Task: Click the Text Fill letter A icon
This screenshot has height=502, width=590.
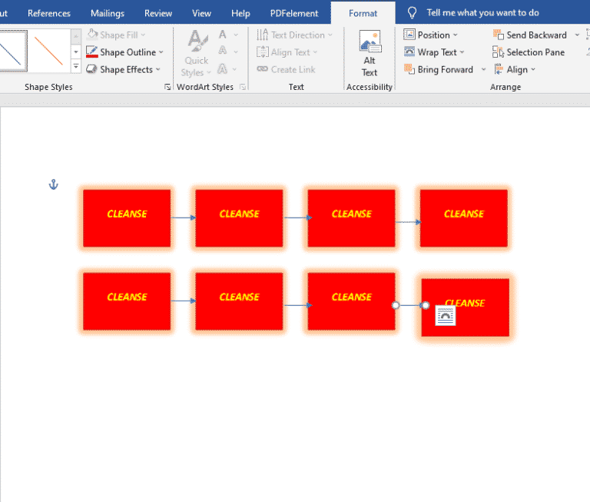Action: pos(222,35)
